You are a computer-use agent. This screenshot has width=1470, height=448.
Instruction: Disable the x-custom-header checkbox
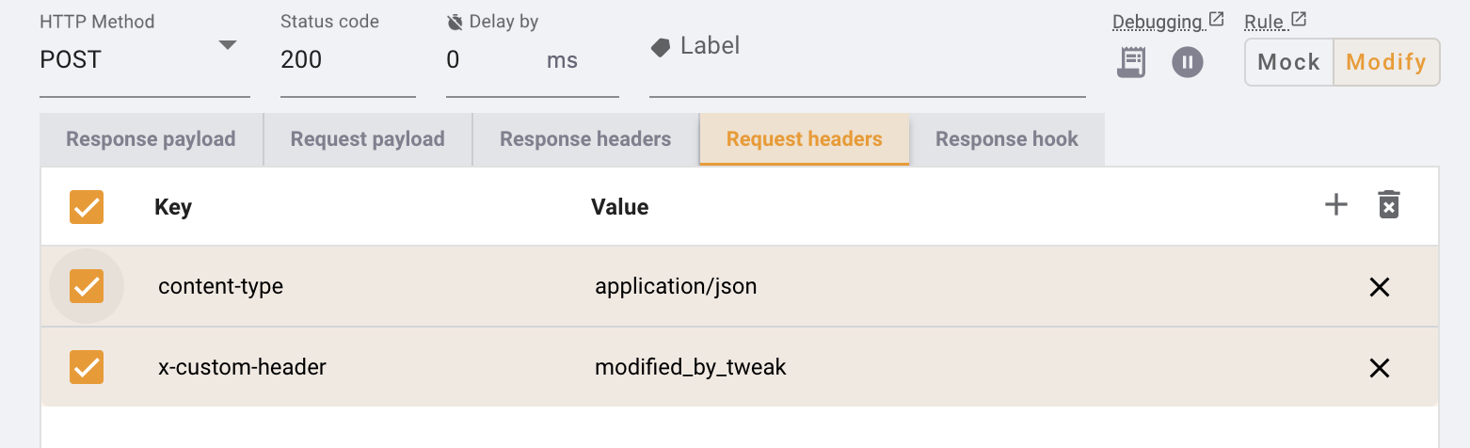point(87,367)
